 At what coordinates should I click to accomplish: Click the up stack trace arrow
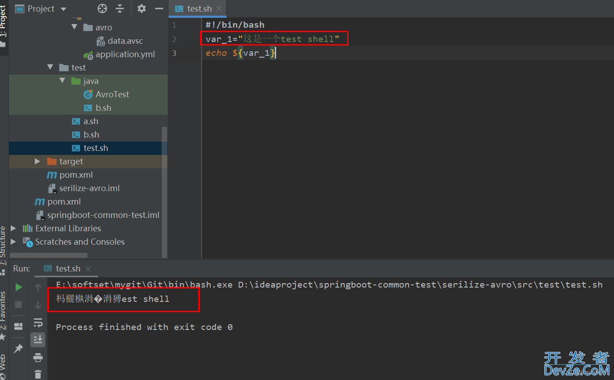tap(38, 287)
